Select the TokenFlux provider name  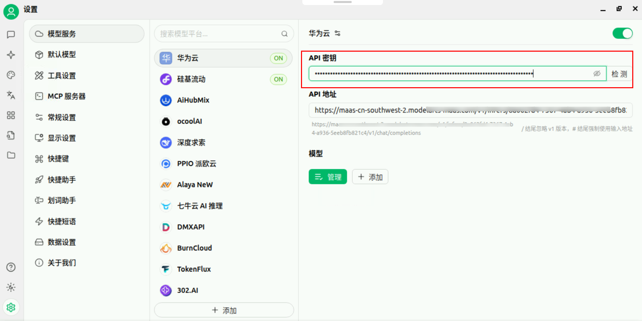click(194, 269)
